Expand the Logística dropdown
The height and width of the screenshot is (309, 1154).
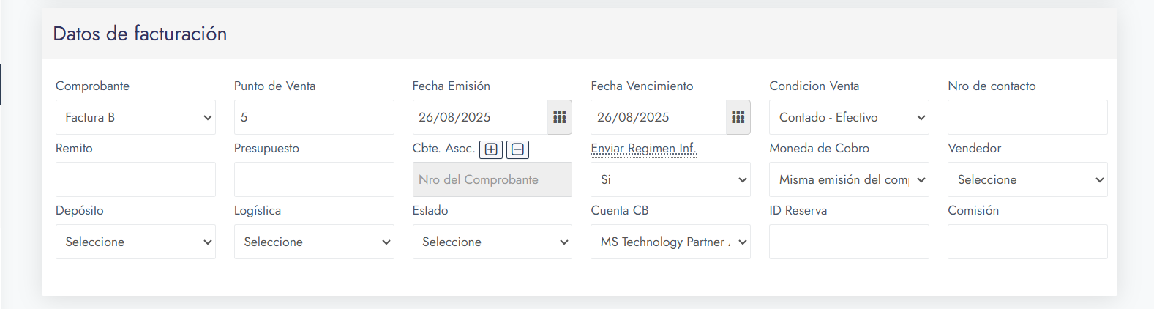314,242
